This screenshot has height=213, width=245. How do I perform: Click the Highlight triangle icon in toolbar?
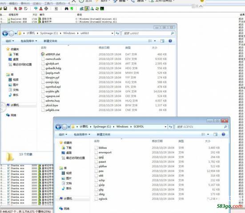tap(41, 8)
